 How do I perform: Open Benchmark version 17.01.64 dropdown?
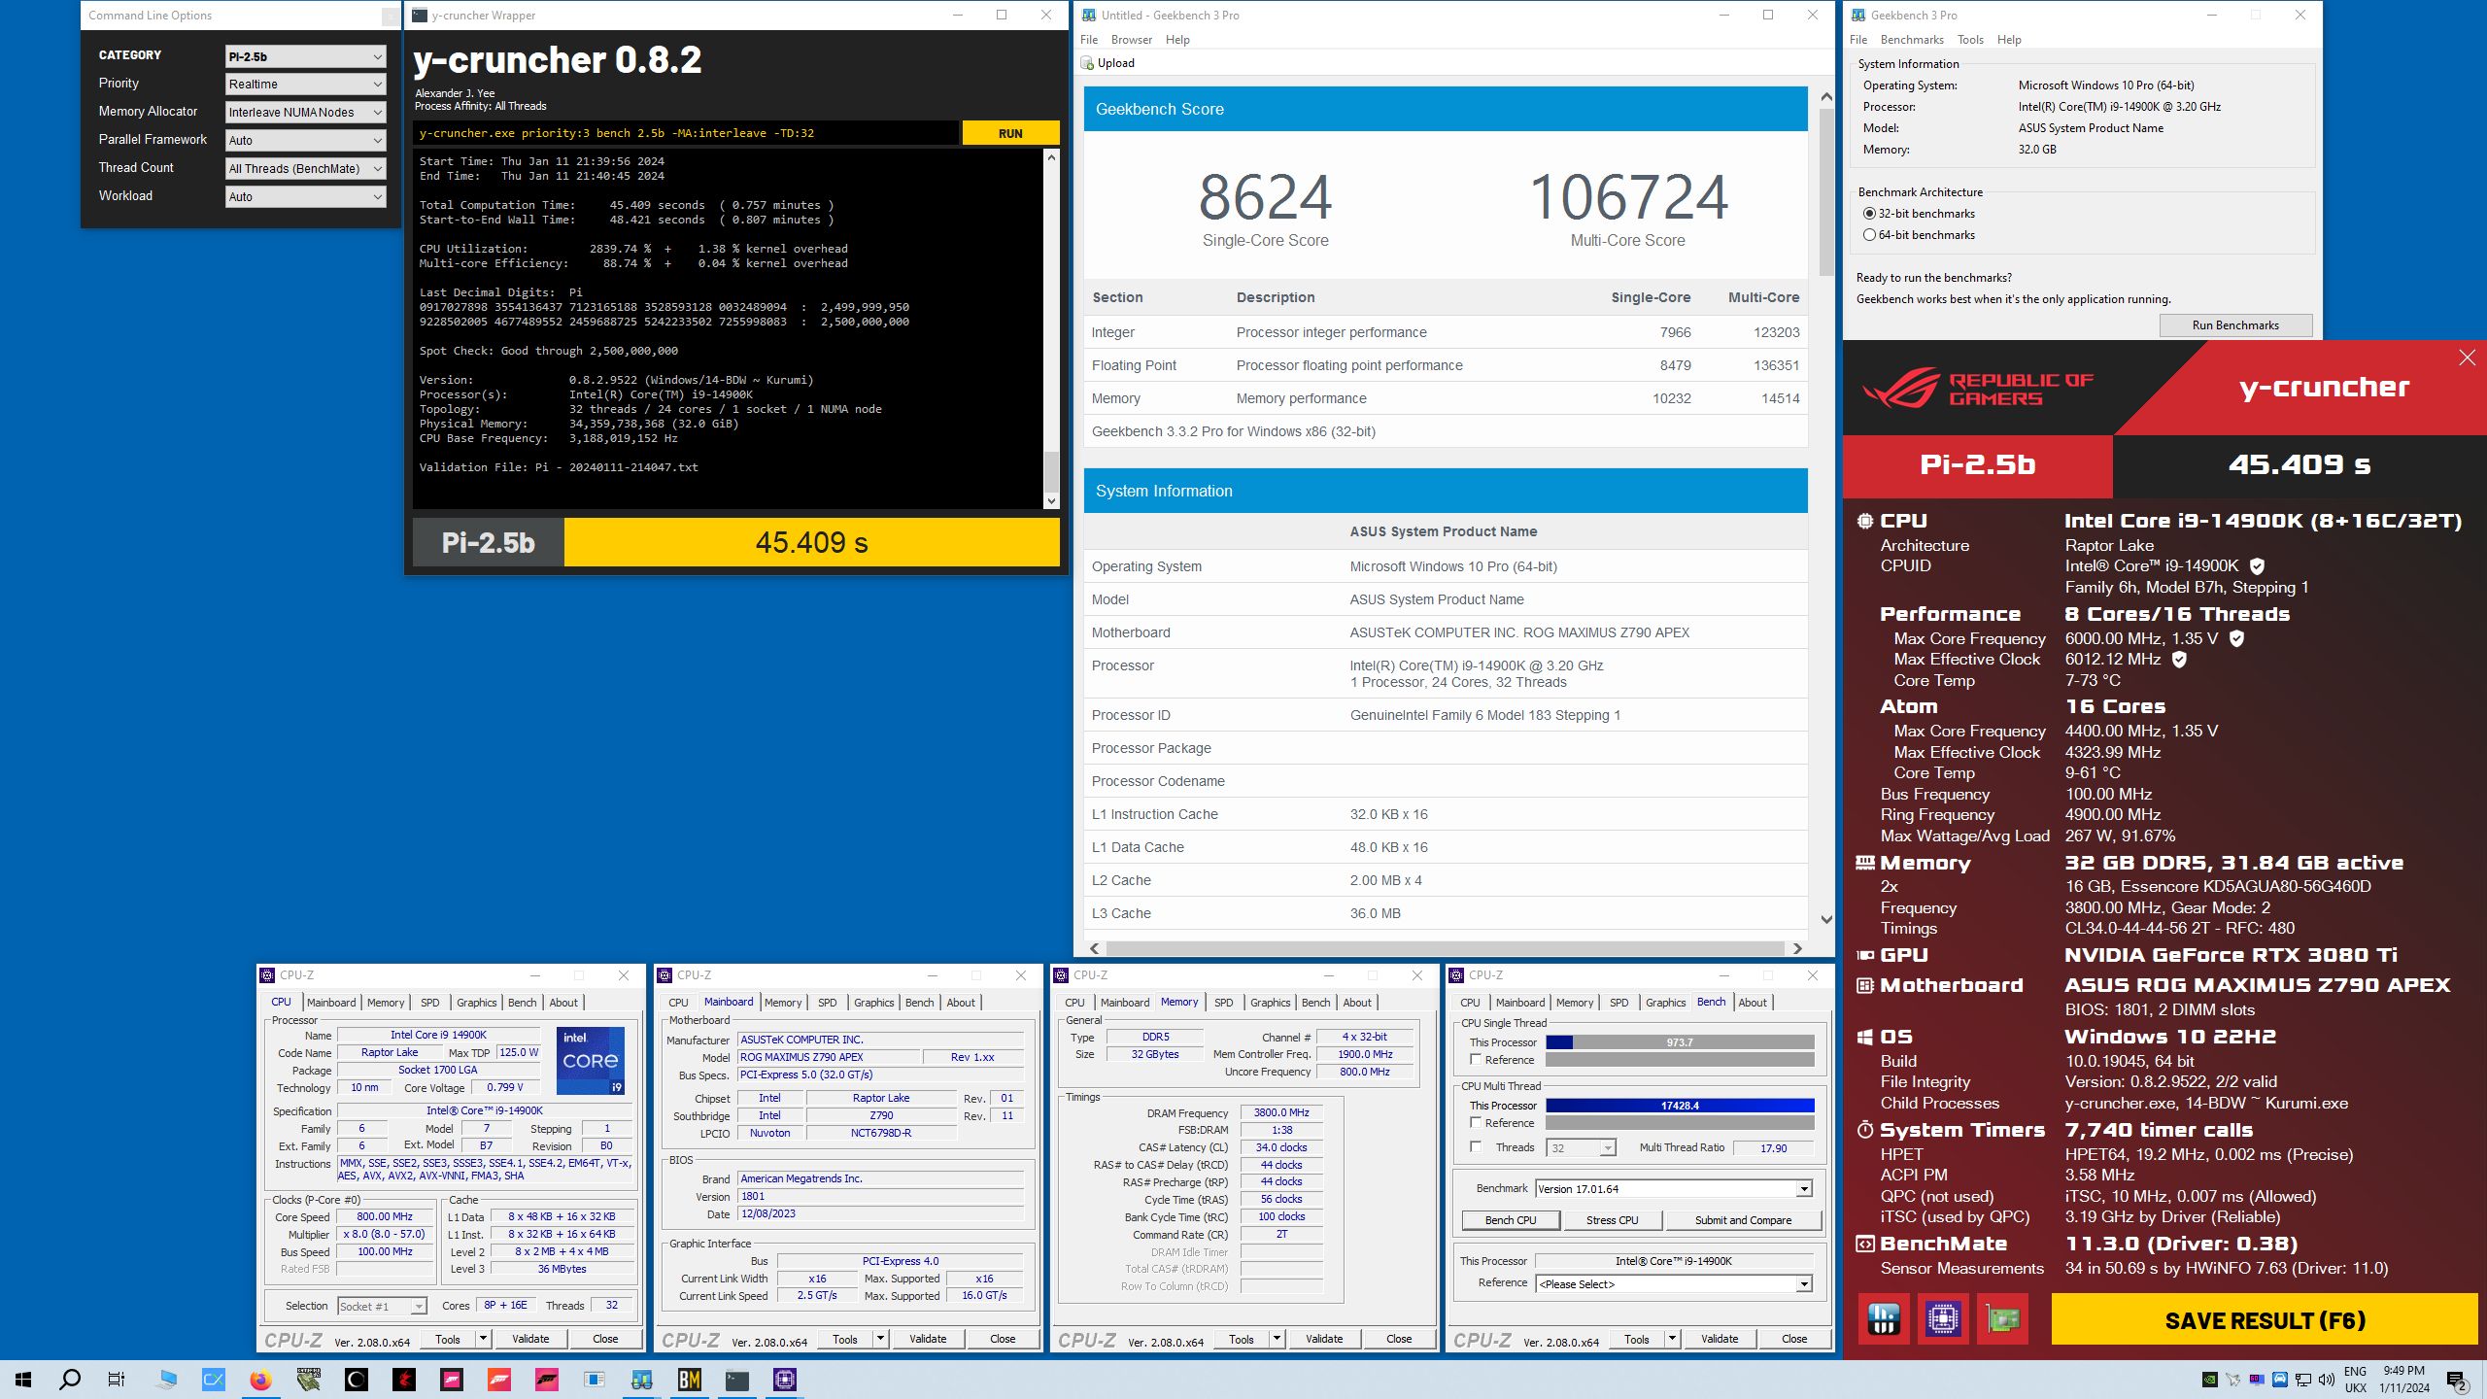1674,1189
